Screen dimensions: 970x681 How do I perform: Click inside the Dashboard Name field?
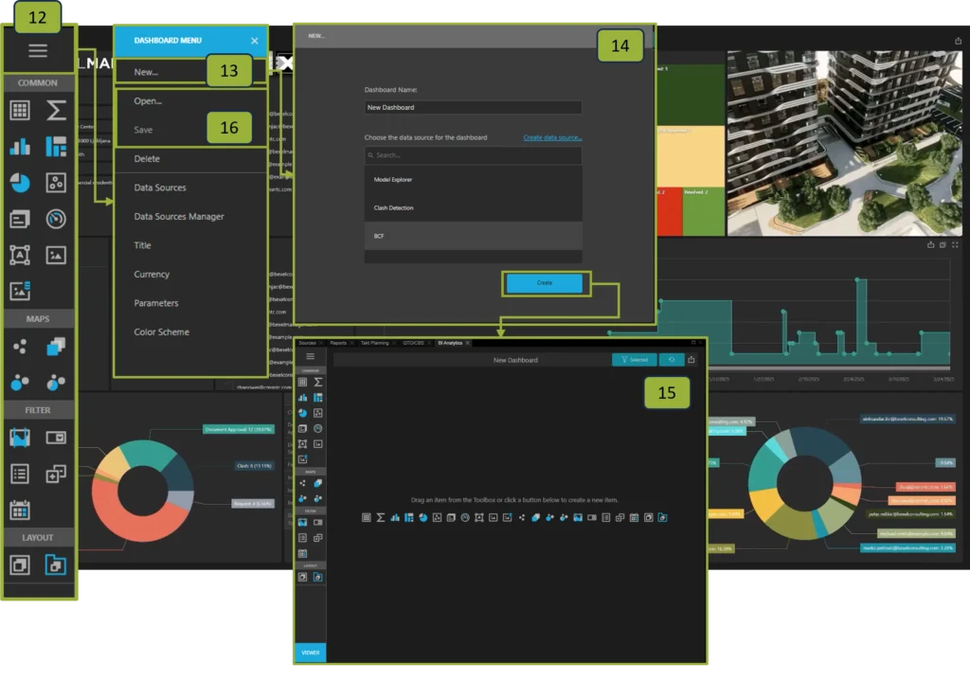pyautogui.click(x=474, y=106)
